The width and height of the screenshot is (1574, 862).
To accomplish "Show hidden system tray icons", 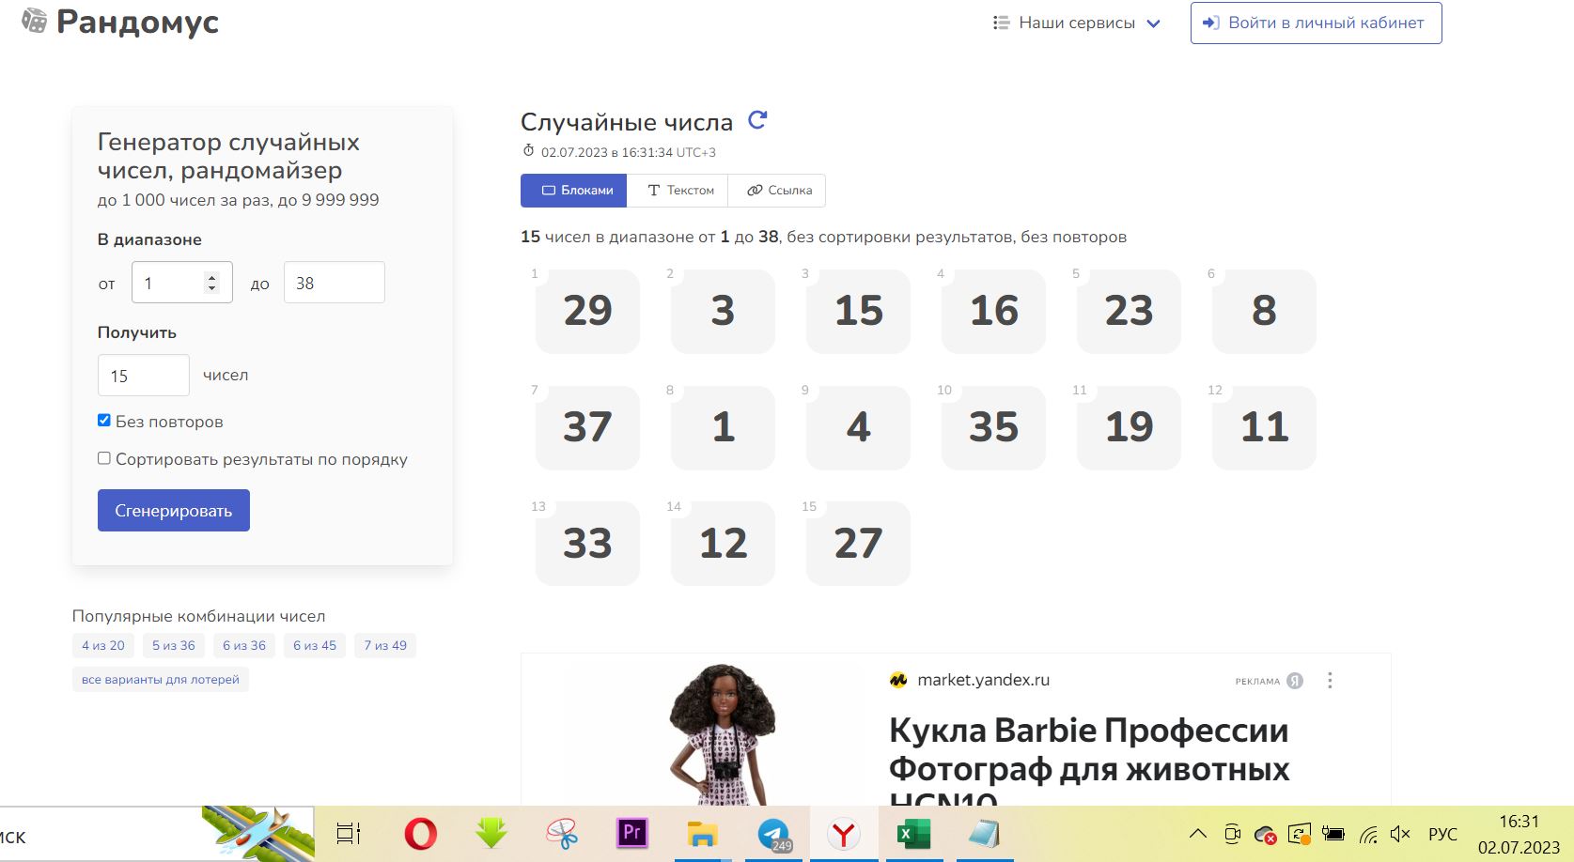I will tap(1197, 834).
